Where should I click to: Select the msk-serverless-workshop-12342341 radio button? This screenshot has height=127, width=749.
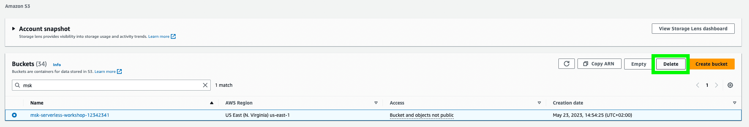coord(14,115)
